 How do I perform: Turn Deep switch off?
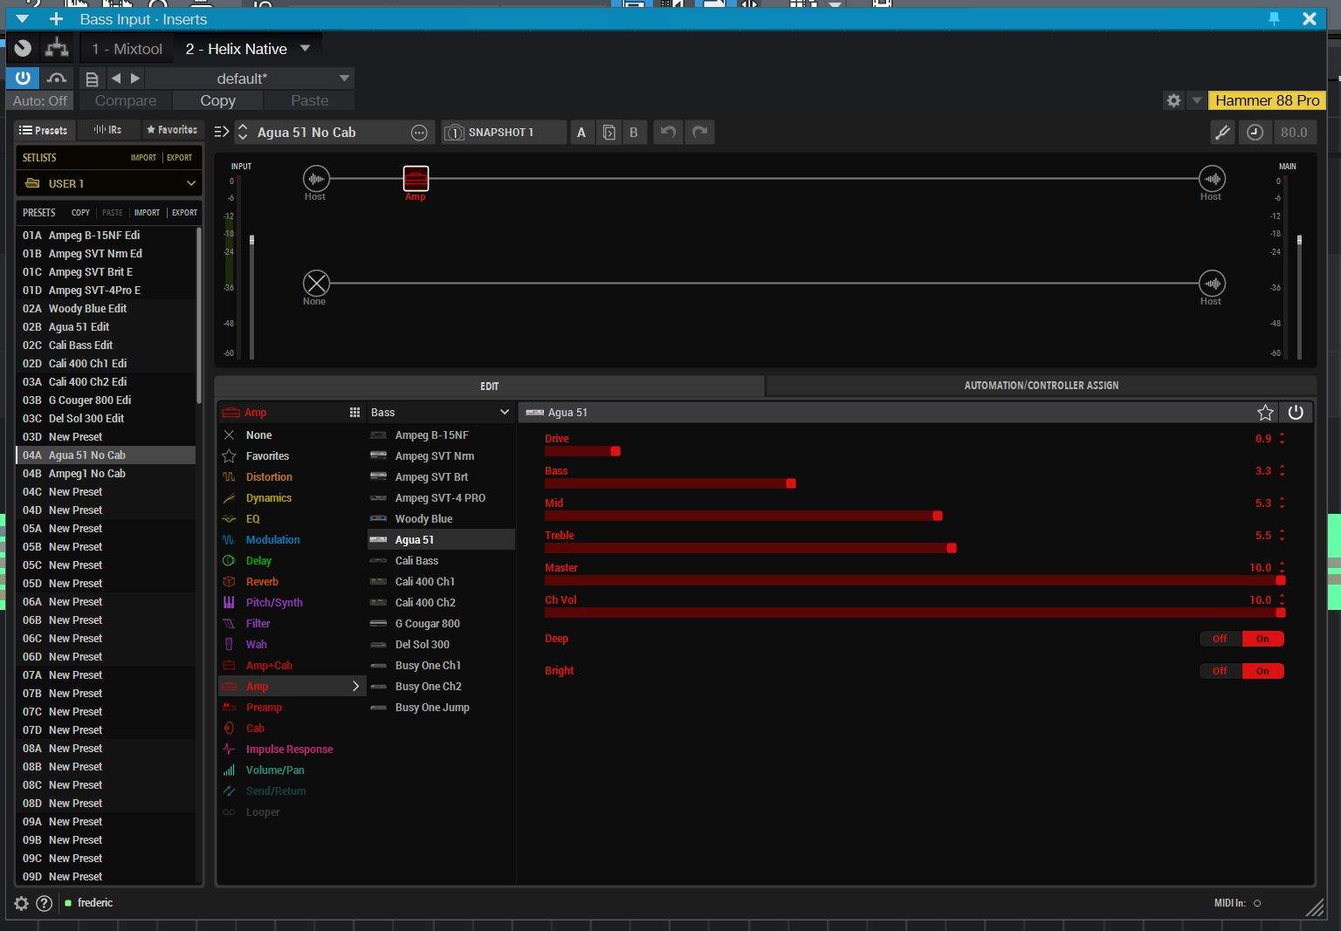point(1220,639)
